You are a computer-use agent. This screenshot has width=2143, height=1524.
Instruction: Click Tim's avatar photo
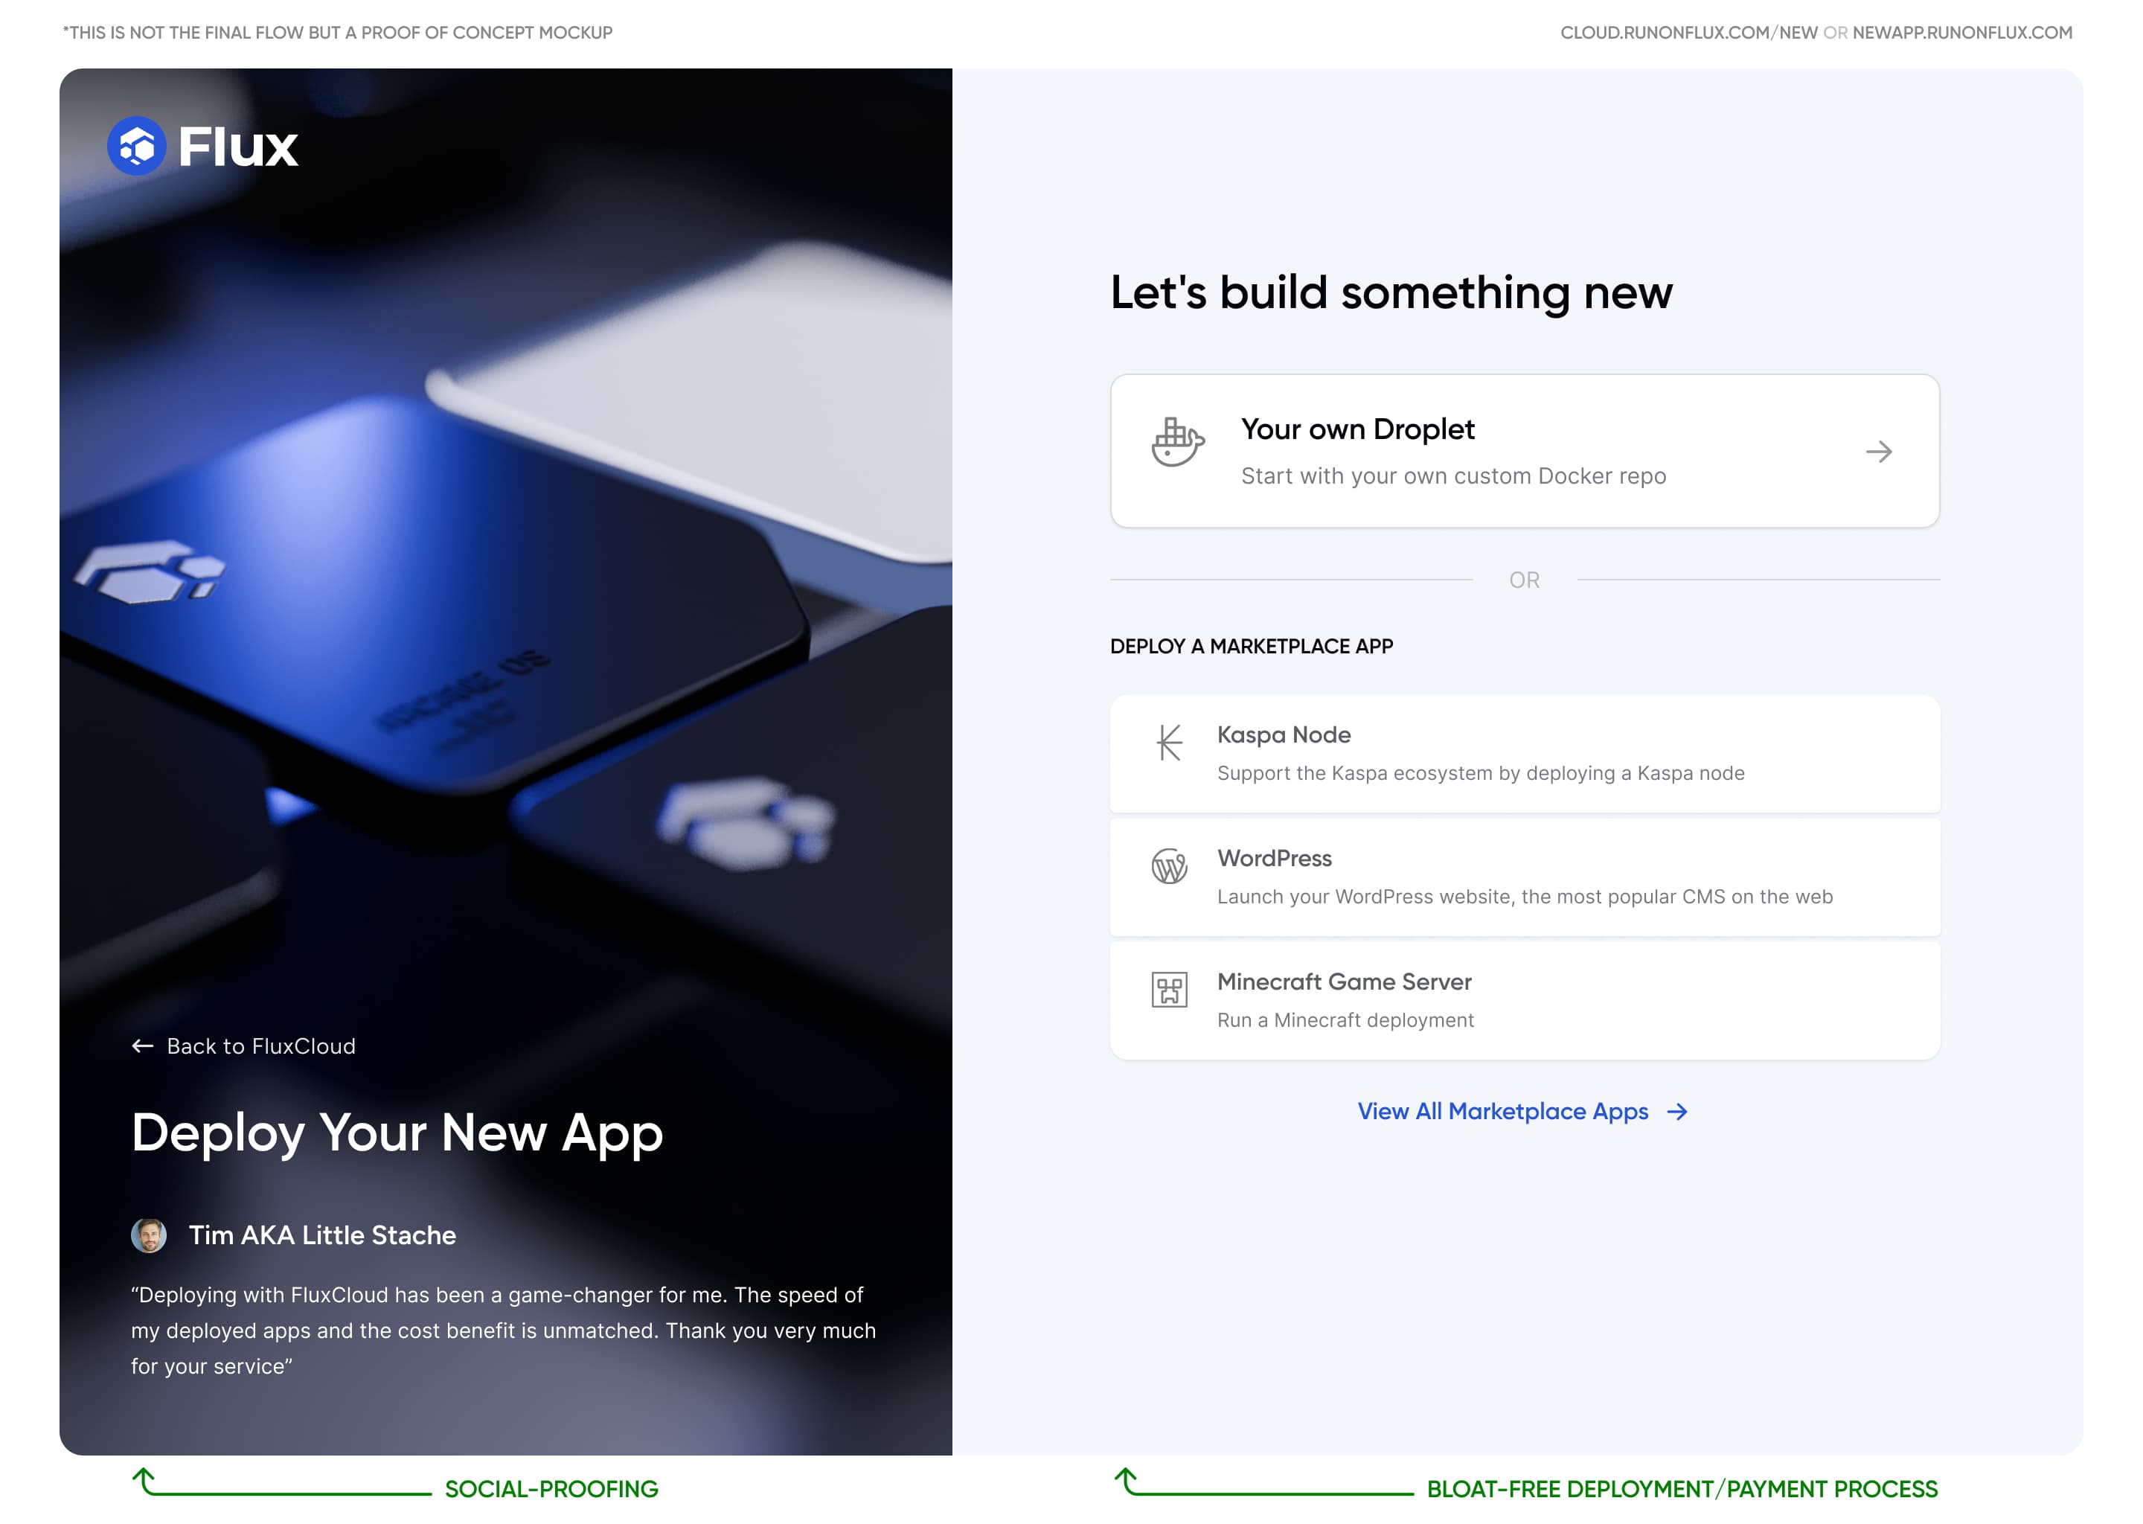pyautogui.click(x=148, y=1235)
